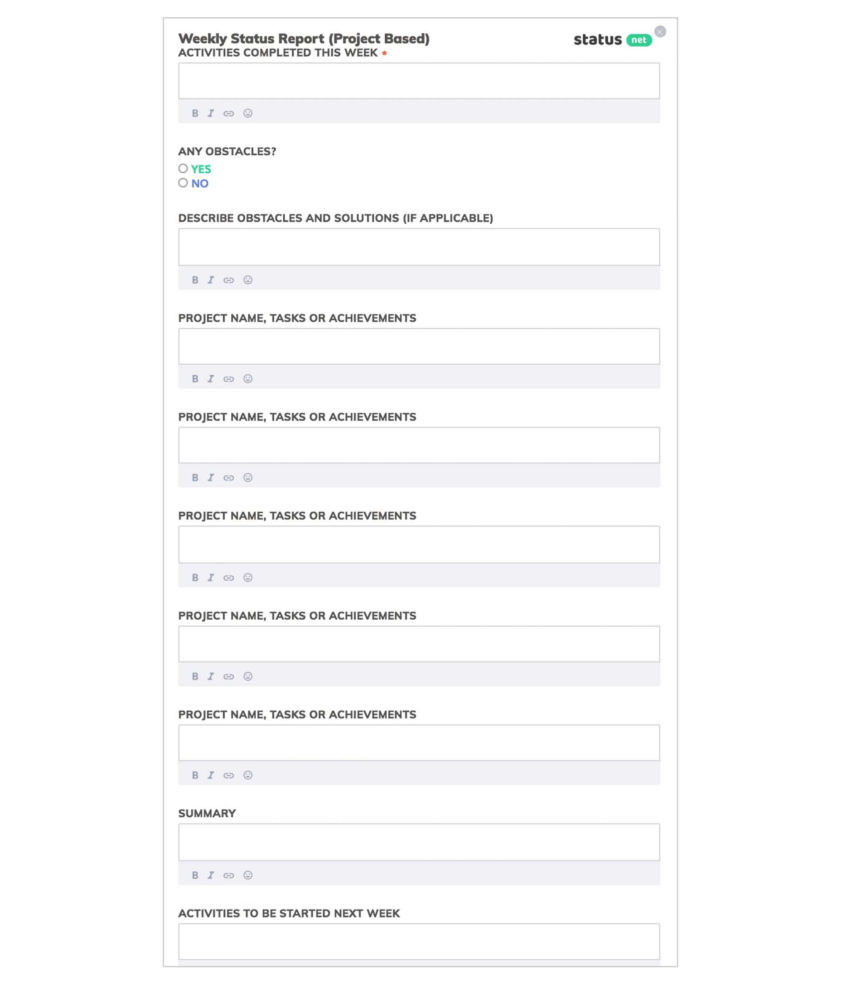This screenshot has width=841, height=984.
Task: Click the Describe Obstacles and Solutions field
Action: pyautogui.click(x=419, y=247)
